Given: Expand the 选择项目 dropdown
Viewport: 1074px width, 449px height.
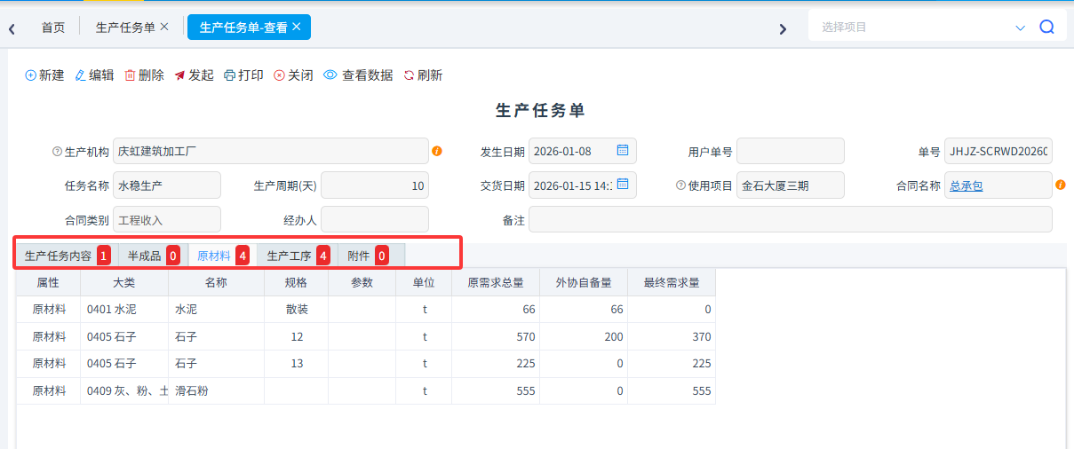Looking at the screenshot, I should [1020, 28].
